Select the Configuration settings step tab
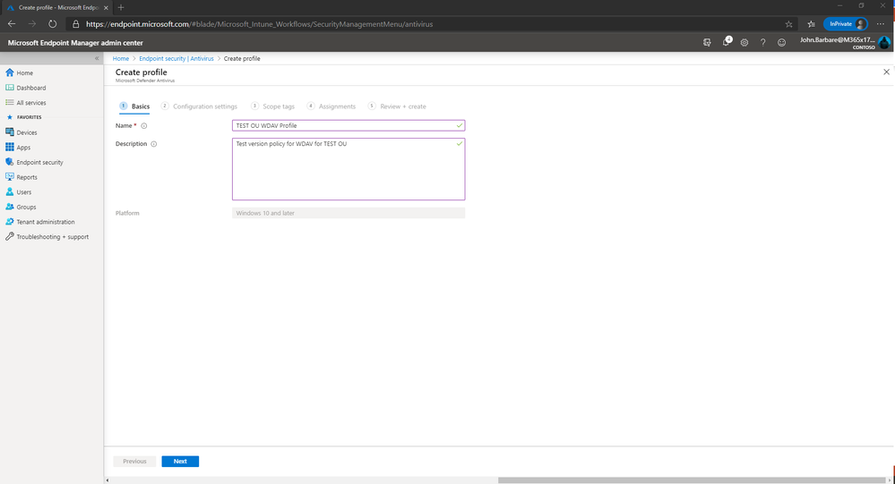The width and height of the screenshot is (895, 484). click(199, 106)
